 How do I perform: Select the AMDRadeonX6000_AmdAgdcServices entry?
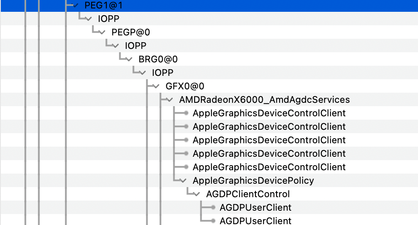264,100
